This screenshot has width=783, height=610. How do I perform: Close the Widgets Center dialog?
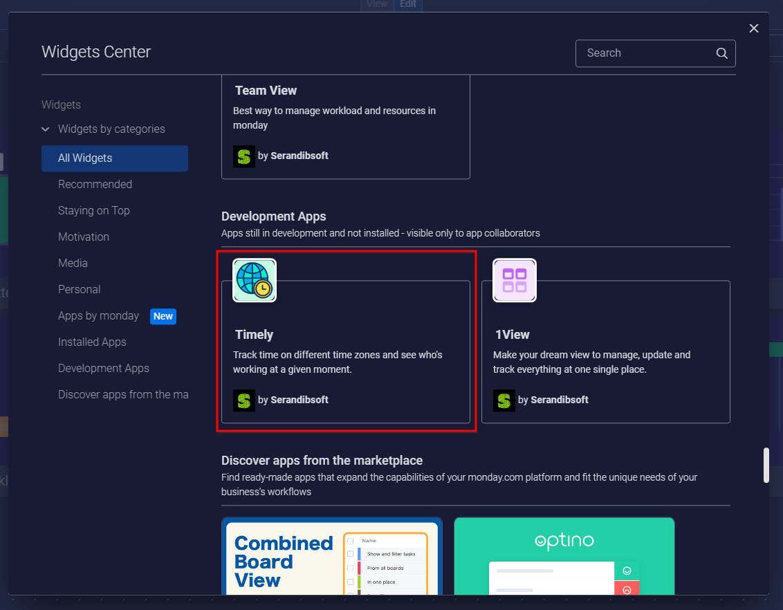(753, 28)
